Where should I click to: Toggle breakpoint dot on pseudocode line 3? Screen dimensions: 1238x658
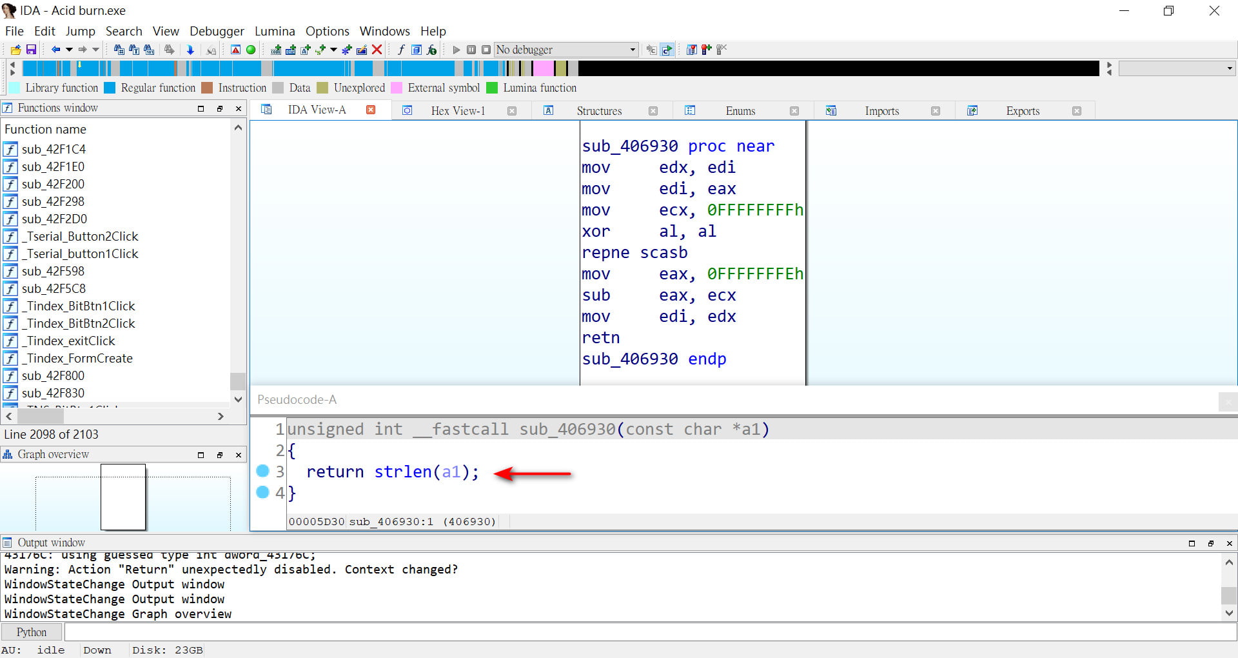click(x=262, y=471)
